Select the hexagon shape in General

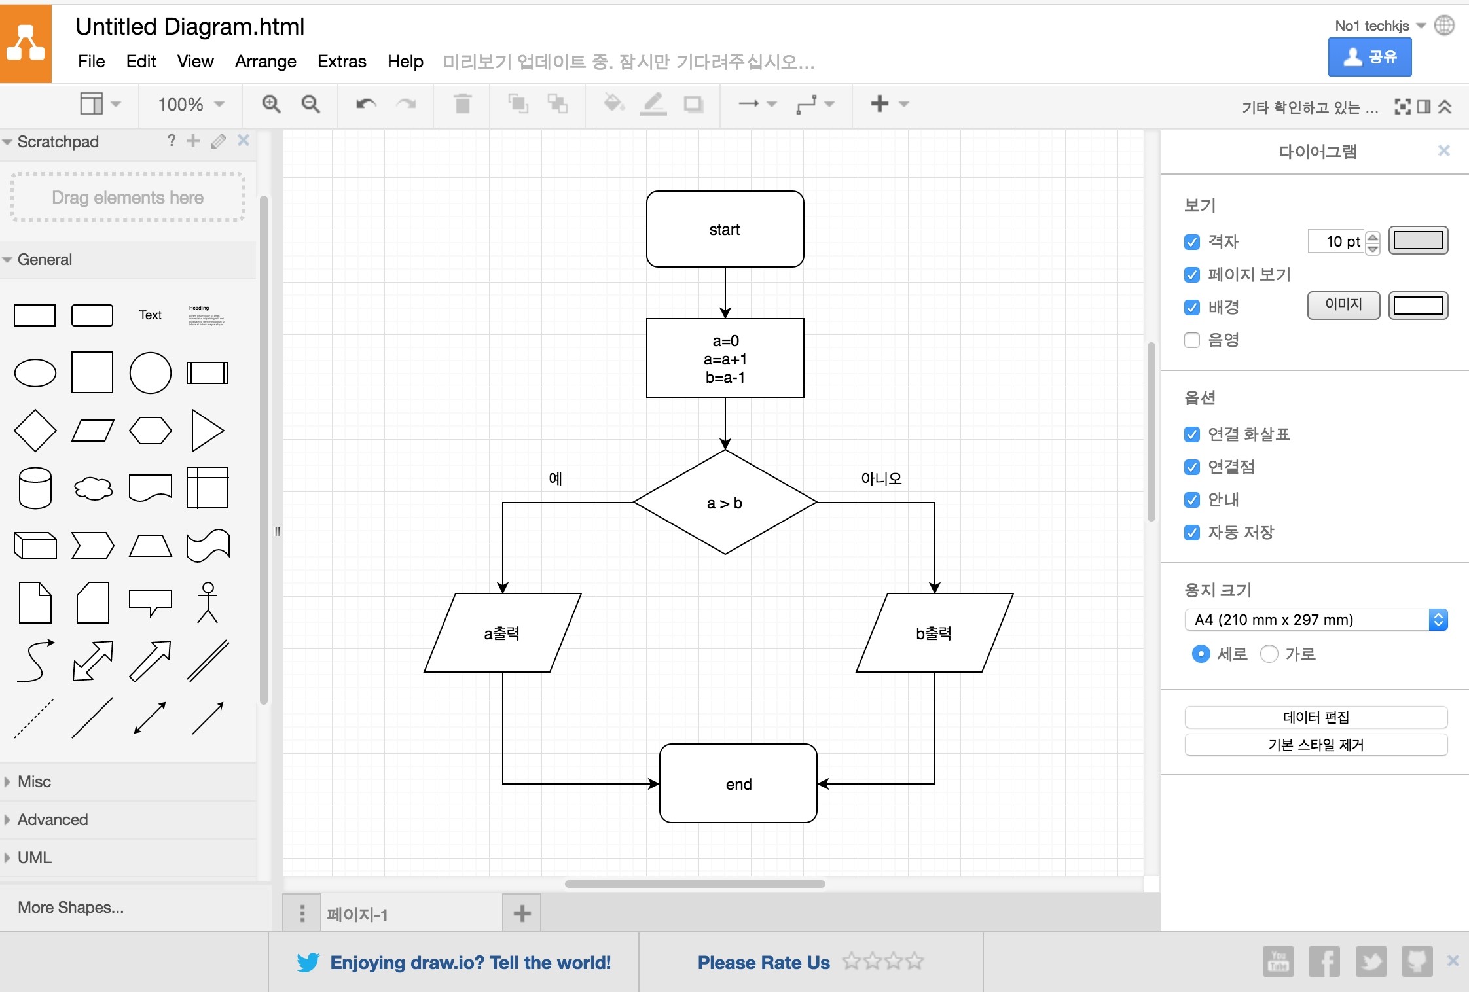[x=150, y=431]
